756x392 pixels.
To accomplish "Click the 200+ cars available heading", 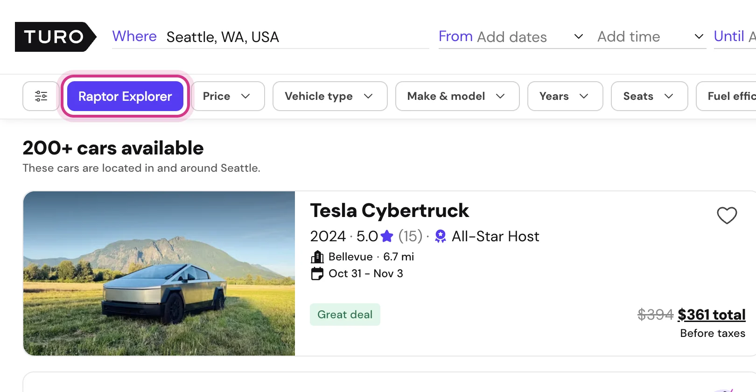I will coord(113,148).
